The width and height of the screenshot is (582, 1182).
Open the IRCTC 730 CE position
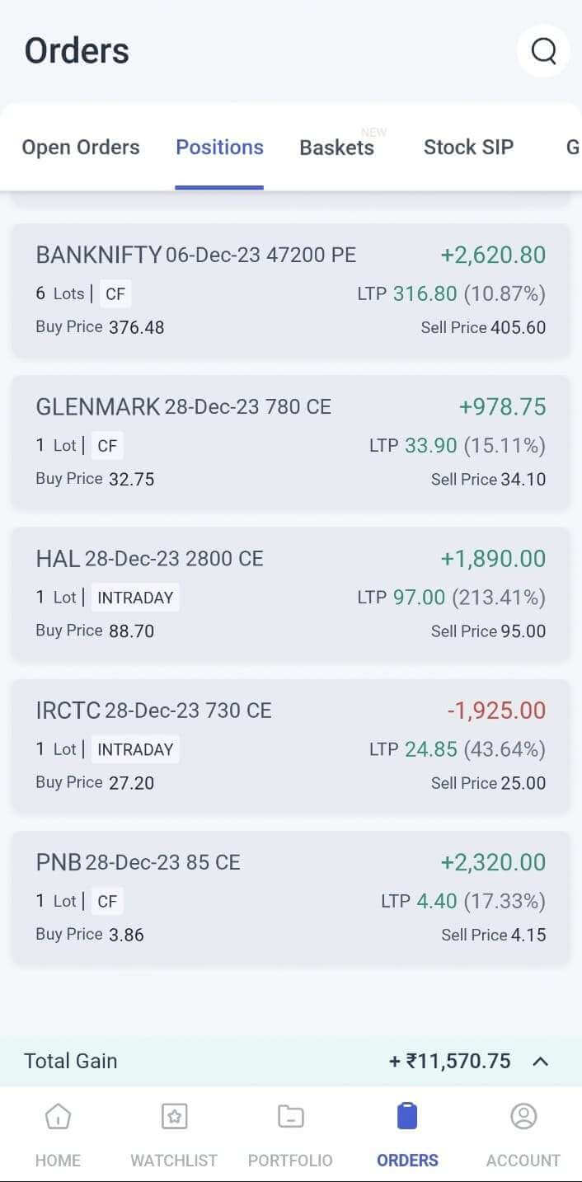[290, 746]
